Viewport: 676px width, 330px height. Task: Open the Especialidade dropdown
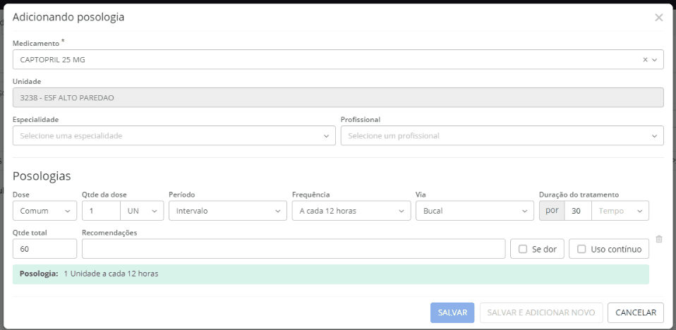[x=174, y=135]
